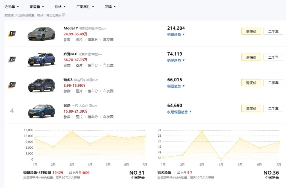Expand 销量趋势 for 瑞虎8
286x188 pixels.
(x=176, y=86)
